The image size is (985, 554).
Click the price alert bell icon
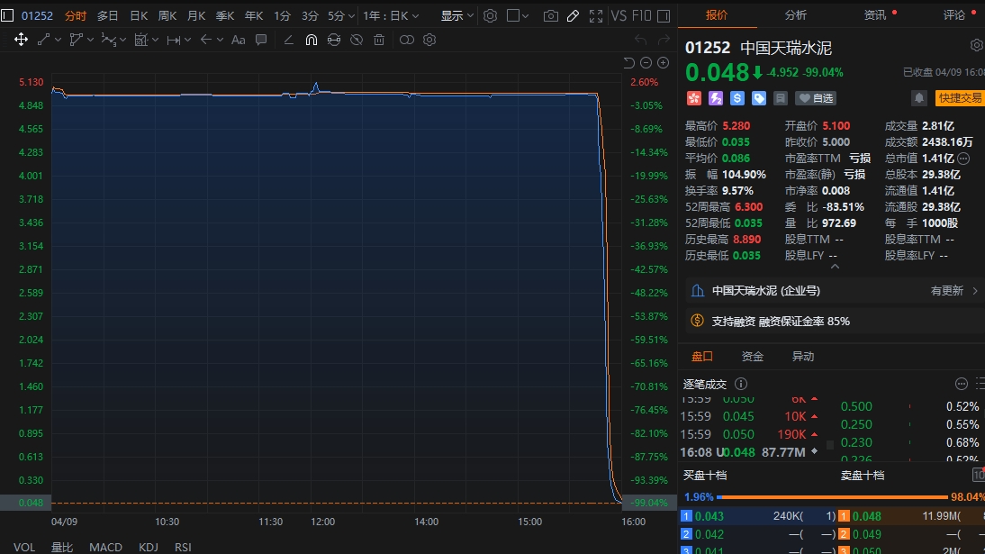919,98
